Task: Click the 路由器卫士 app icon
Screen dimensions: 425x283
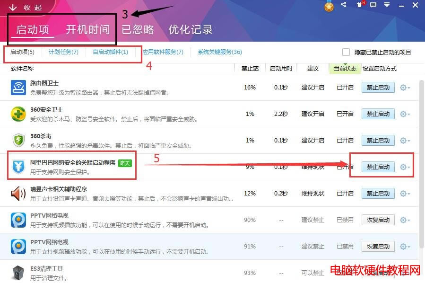Action: pos(18,88)
